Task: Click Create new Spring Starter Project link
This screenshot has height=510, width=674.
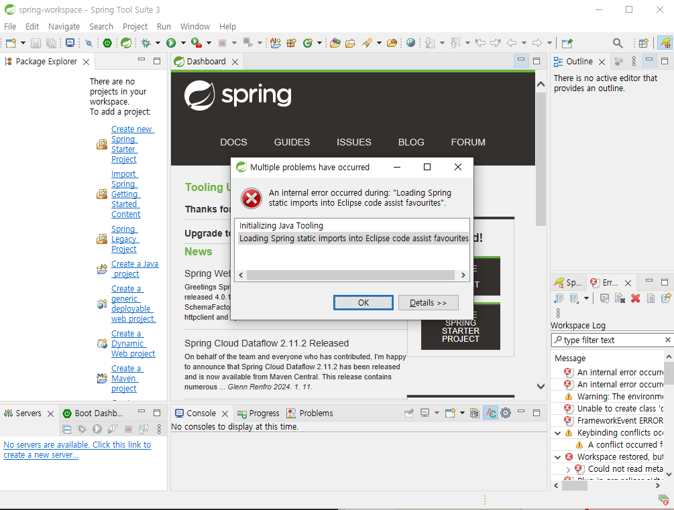Action: (x=132, y=144)
